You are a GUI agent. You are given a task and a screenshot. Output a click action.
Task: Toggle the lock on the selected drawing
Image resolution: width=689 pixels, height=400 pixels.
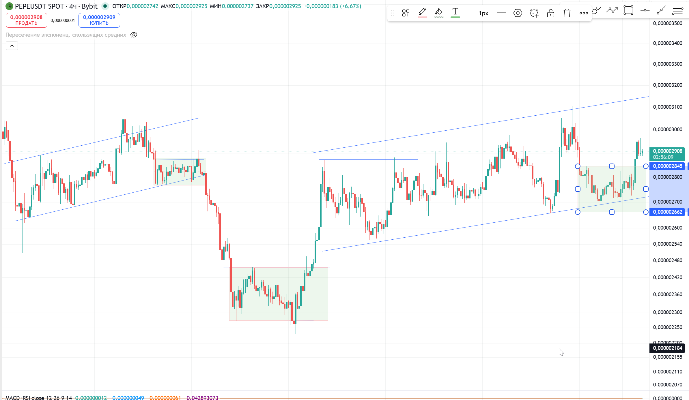[551, 13]
